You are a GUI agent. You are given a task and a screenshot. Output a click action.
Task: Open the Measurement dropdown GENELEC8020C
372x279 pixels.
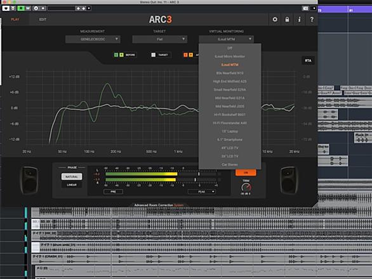point(93,39)
